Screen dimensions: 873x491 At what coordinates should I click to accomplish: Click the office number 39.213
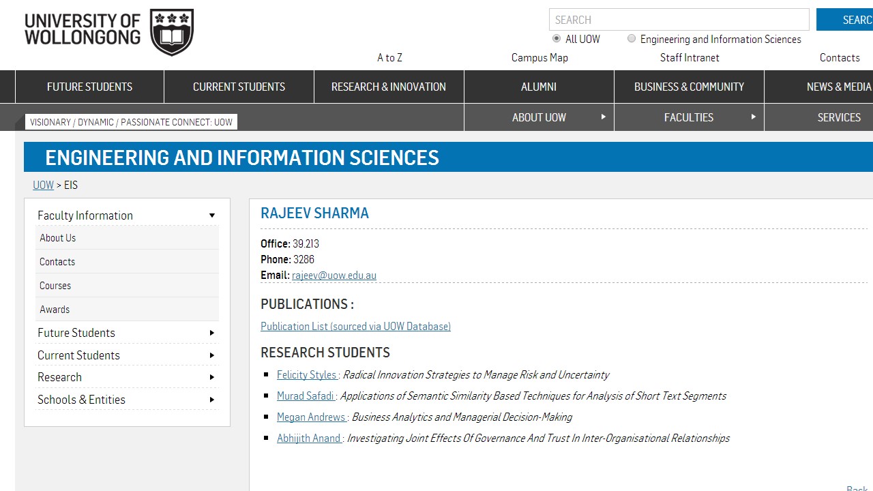pos(306,244)
